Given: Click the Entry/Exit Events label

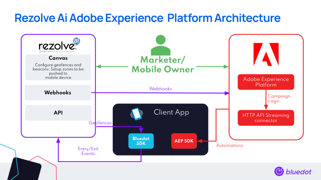Looking at the screenshot, I should coord(88,151).
